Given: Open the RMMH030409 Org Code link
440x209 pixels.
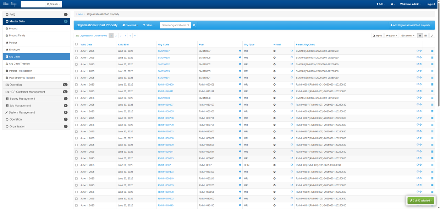Looking at the screenshot, I should coord(166,84).
